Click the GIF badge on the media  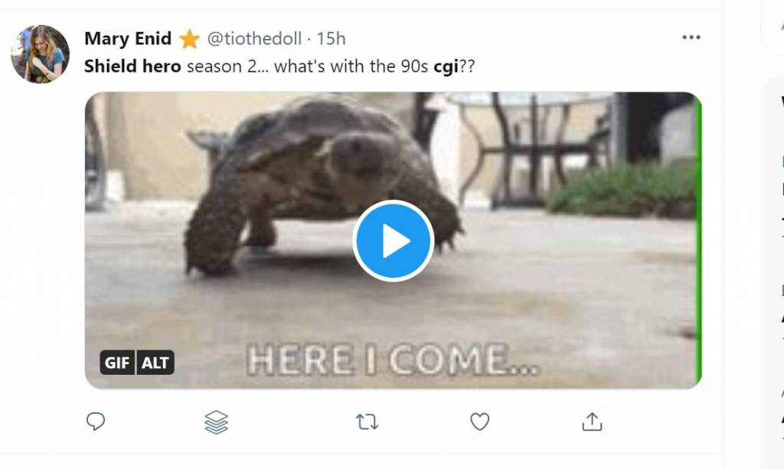coord(117,363)
